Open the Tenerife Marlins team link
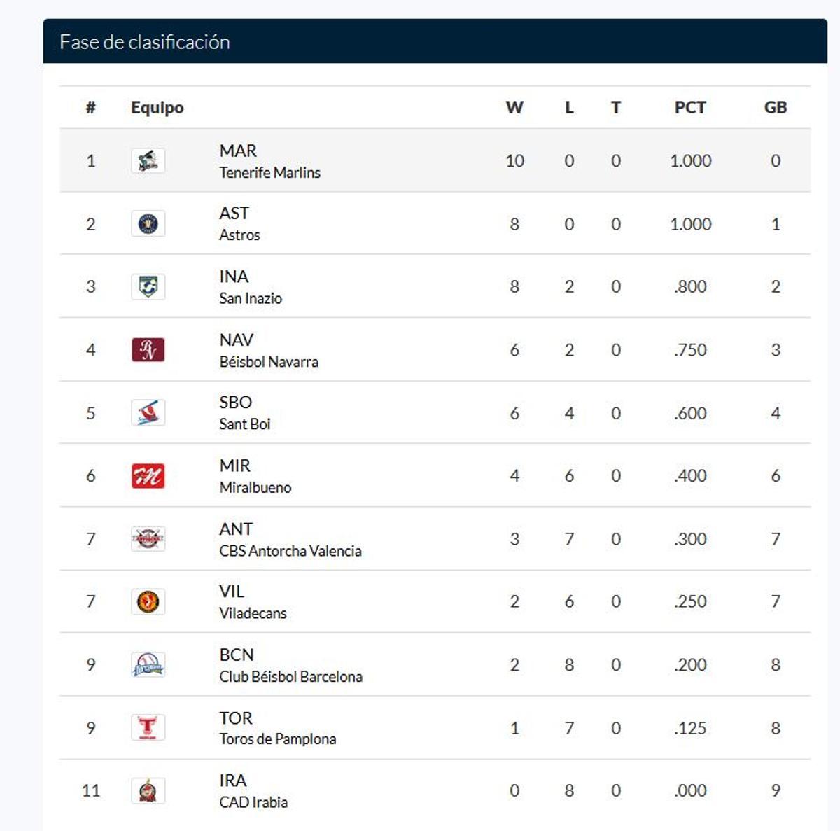The height and width of the screenshot is (831, 840). point(269,172)
